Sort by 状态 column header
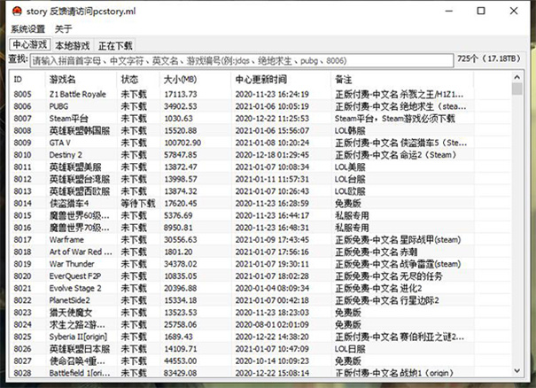Screen dimensions: 536x388 tap(130, 80)
